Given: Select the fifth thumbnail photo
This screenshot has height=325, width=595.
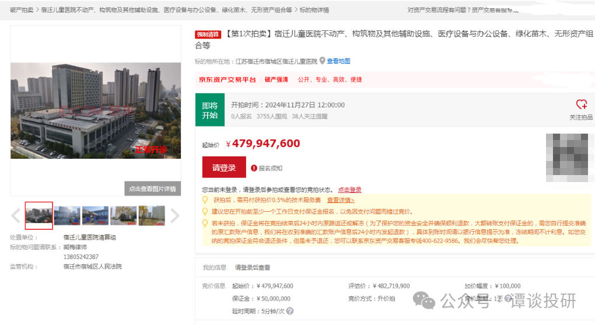Looking at the screenshot, I should click(x=152, y=216).
